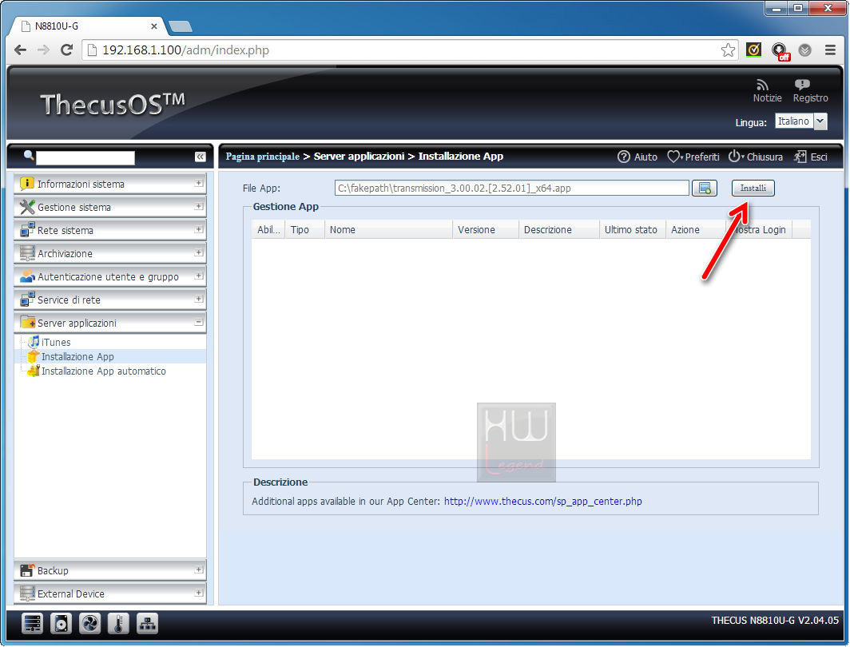This screenshot has width=850, height=647.
Task: Expand Rete sistema with plus button
Action: pos(199,229)
